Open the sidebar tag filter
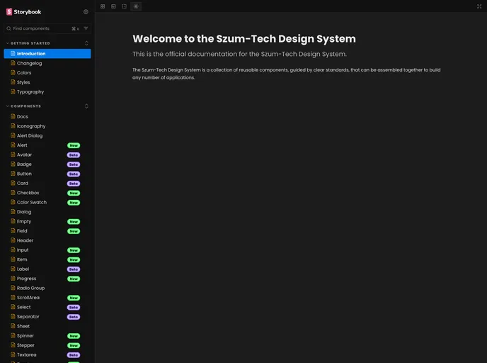 click(86, 28)
